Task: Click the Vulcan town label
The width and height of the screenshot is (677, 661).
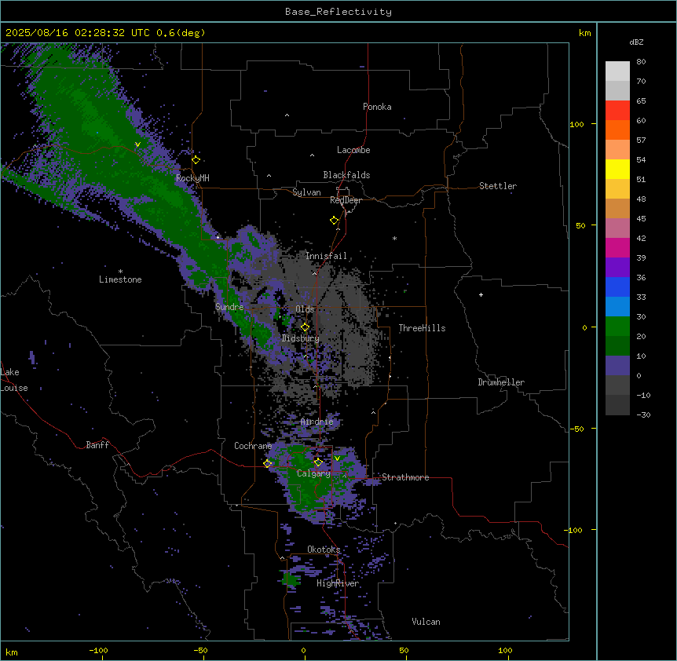Action: tap(426, 622)
